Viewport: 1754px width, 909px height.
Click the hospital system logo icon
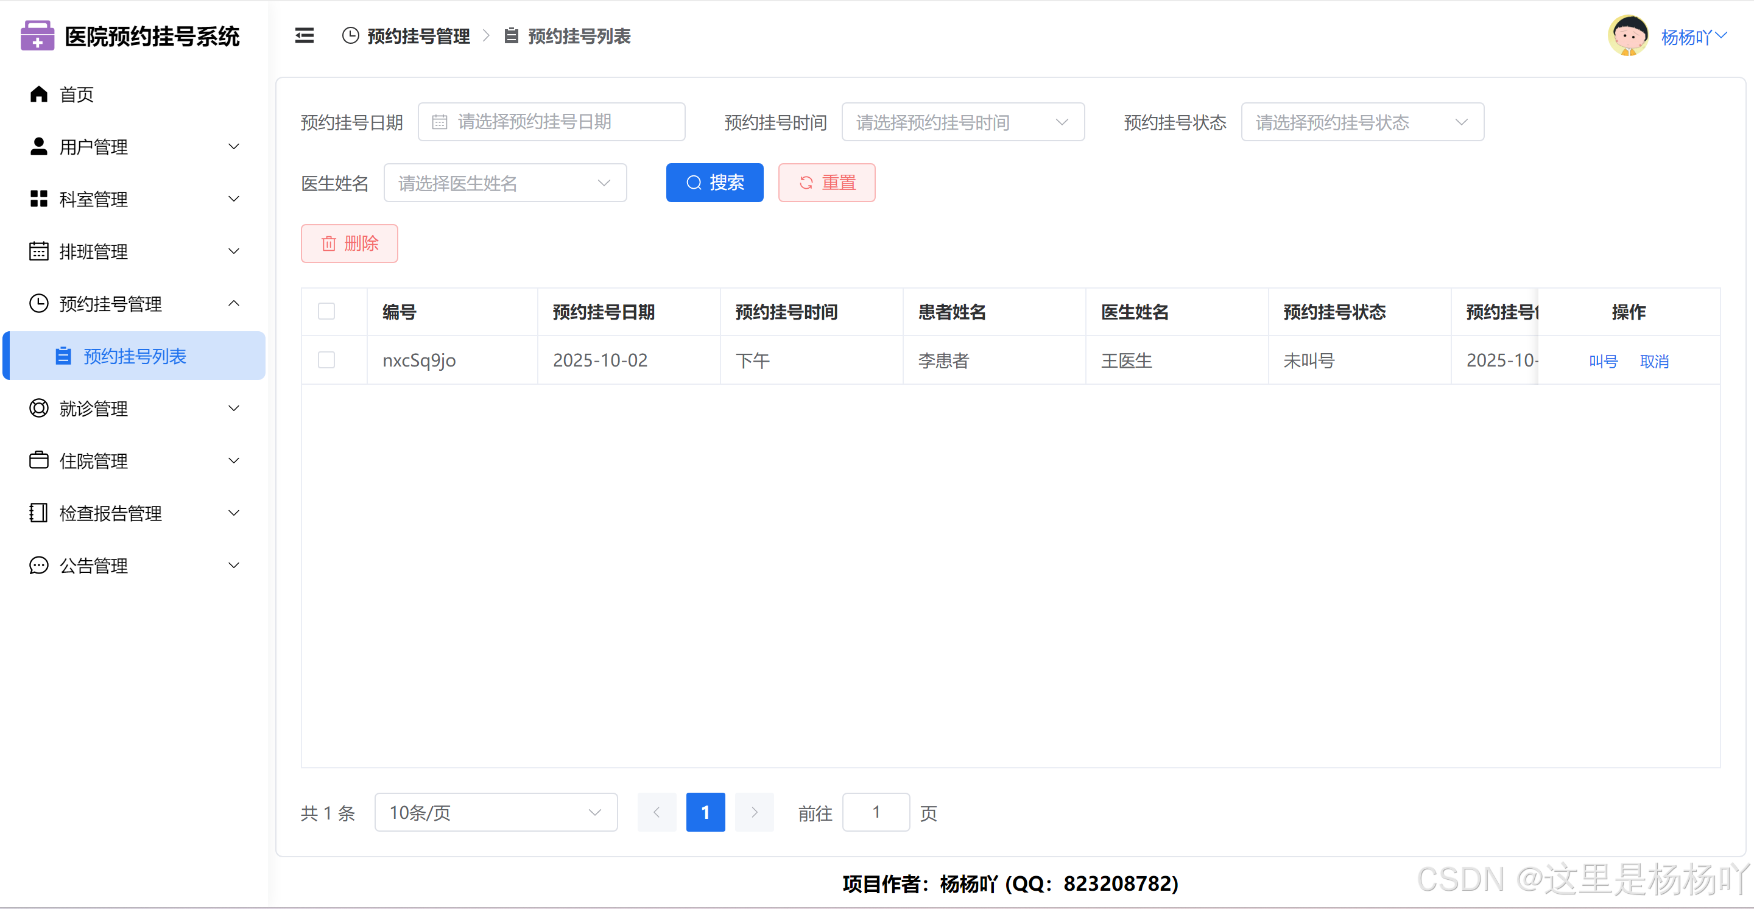pos(37,35)
